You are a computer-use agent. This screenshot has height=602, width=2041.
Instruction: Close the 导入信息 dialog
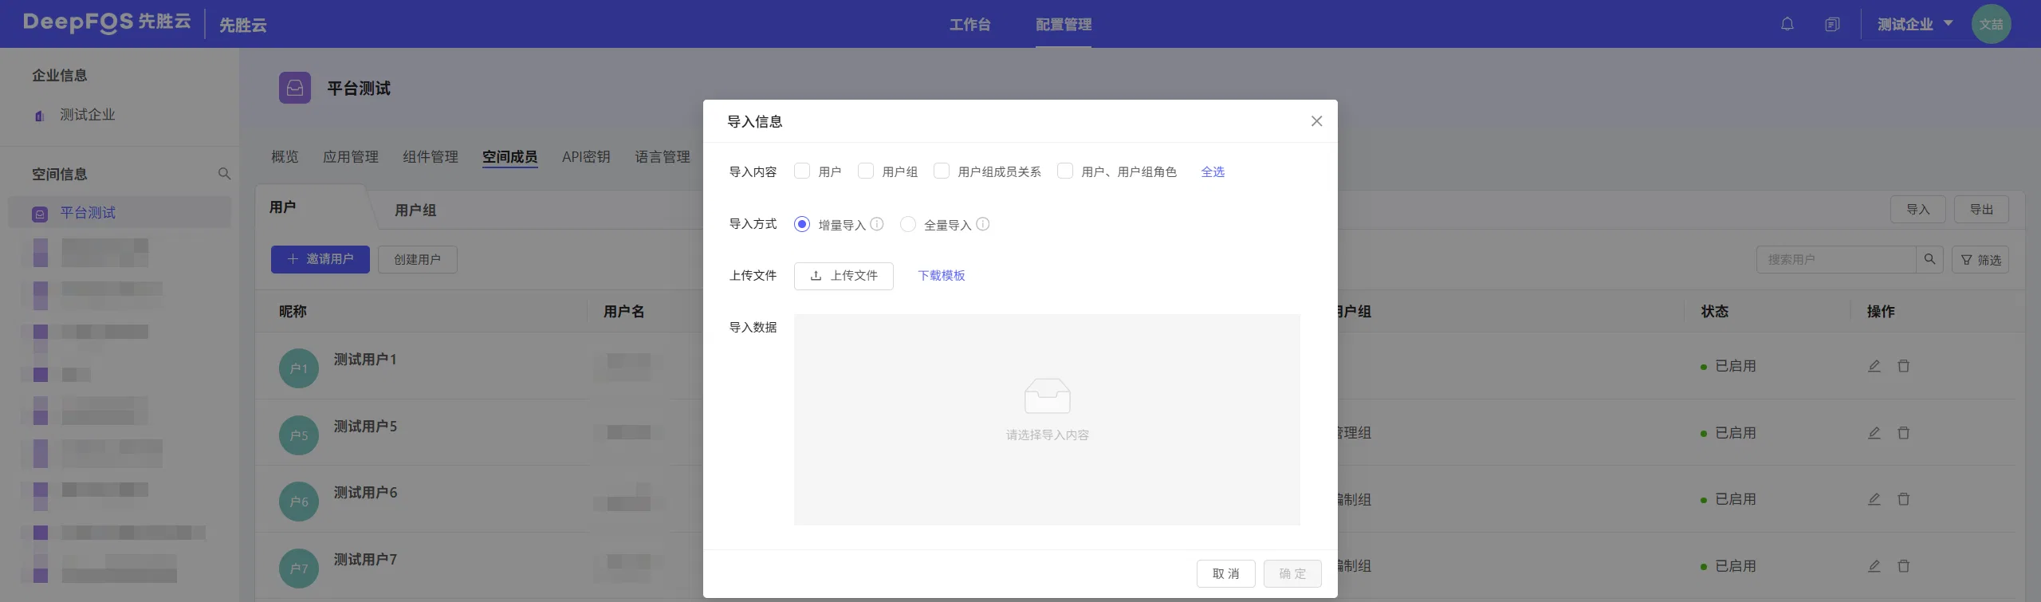1316,121
